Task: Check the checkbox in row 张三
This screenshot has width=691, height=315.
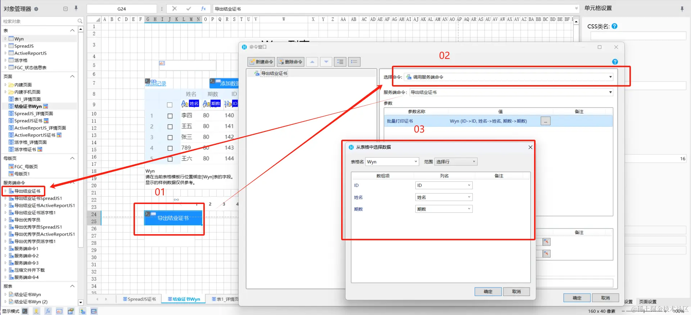Action: click(170, 137)
